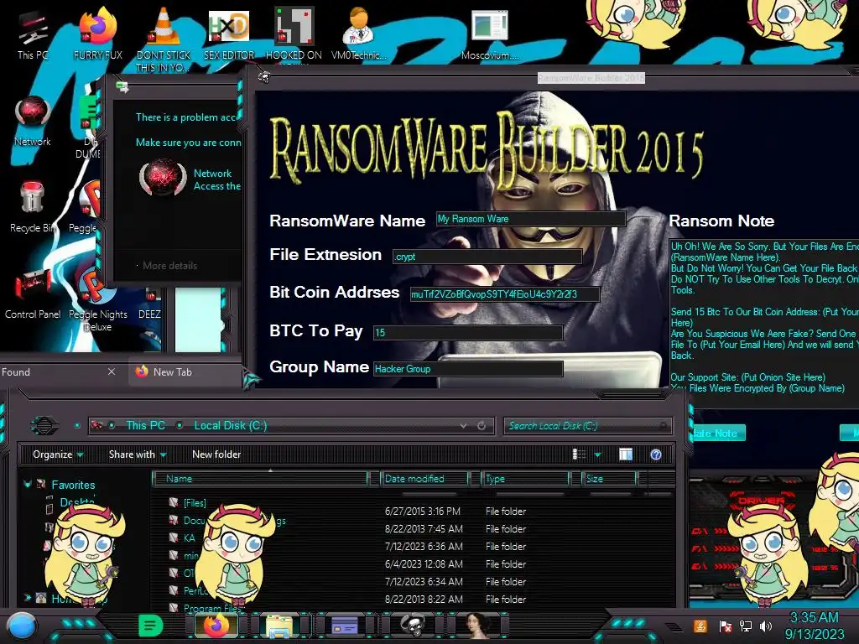
Task: Close the Found tab in Firefox
Action: pyautogui.click(x=112, y=371)
